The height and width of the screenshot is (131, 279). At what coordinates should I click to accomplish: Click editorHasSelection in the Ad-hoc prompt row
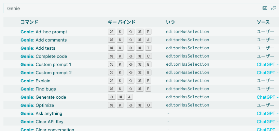pyautogui.click(x=187, y=32)
